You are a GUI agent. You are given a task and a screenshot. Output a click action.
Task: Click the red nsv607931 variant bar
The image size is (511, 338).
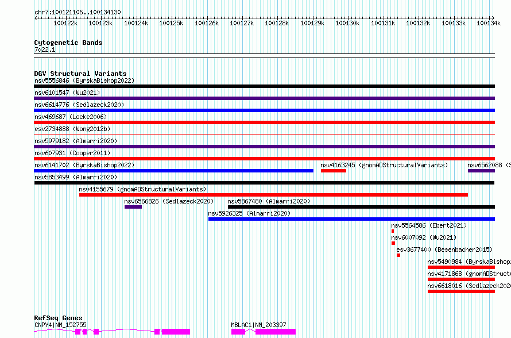(x=264, y=159)
